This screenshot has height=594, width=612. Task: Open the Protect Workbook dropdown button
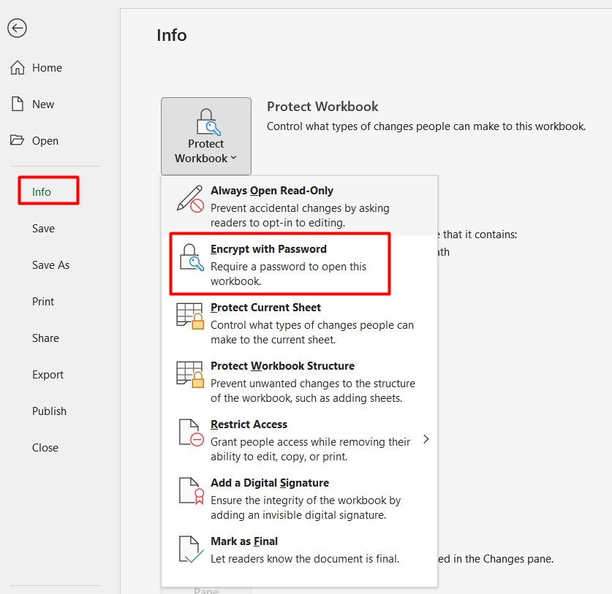(206, 137)
